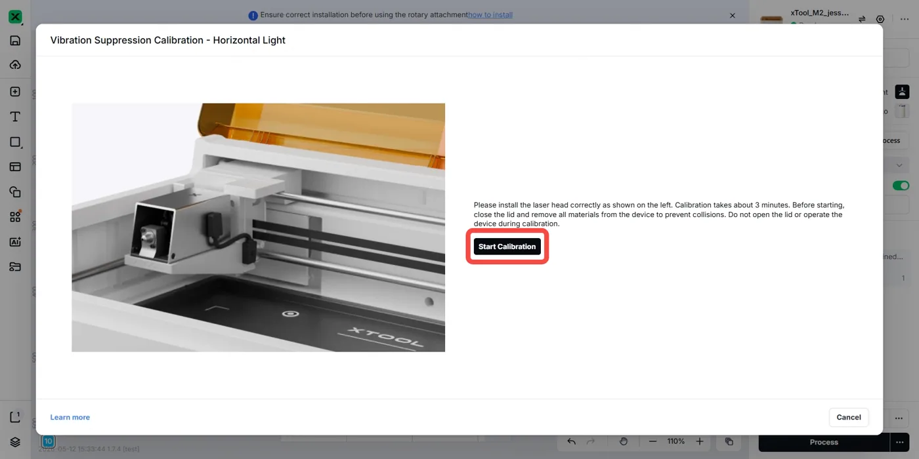Click the Save project icon

(15, 41)
